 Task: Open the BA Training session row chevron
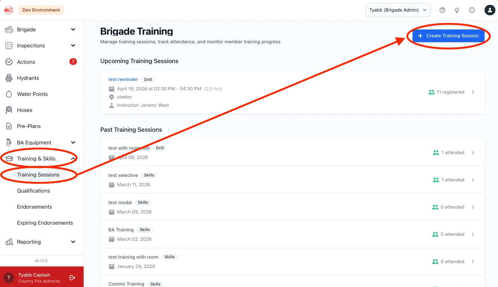pos(473,234)
